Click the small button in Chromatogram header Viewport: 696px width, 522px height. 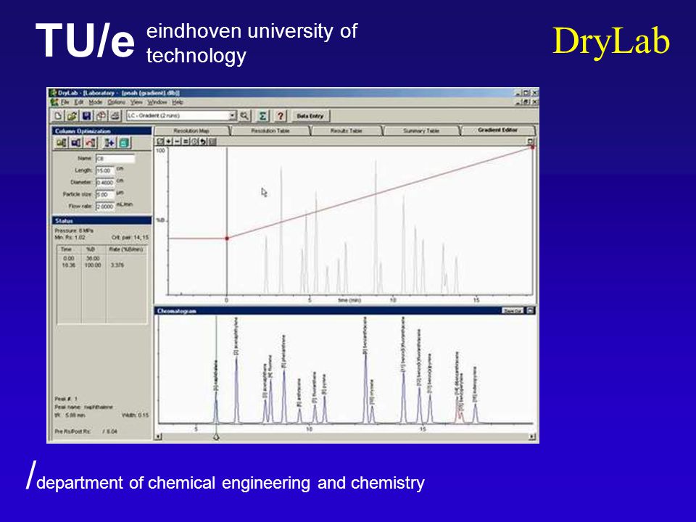513,311
